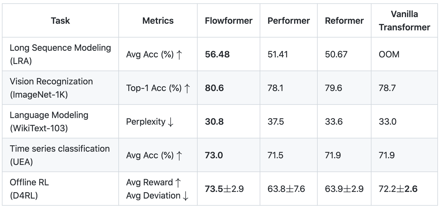Select the bold 80.6 accuracy value
Viewport: 441px width, 209px height.
coord(214,88)
